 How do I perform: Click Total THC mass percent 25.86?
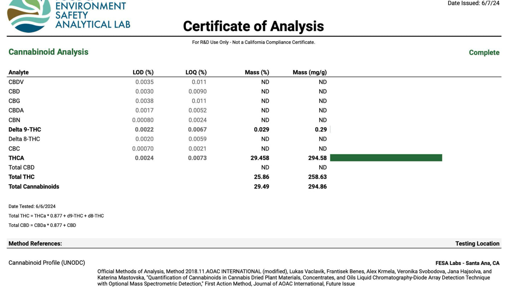coord(262,177)
